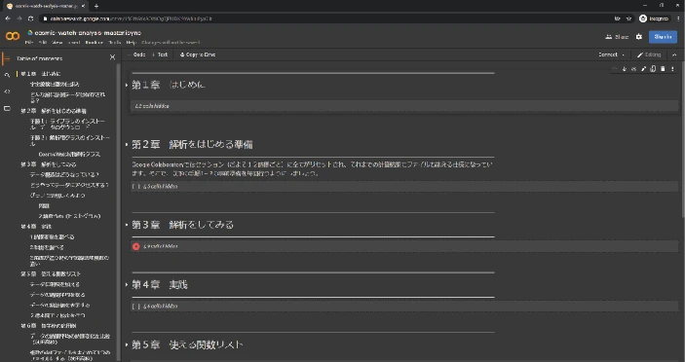
Task: Open the Insert menu
Action: click(74, 43)
